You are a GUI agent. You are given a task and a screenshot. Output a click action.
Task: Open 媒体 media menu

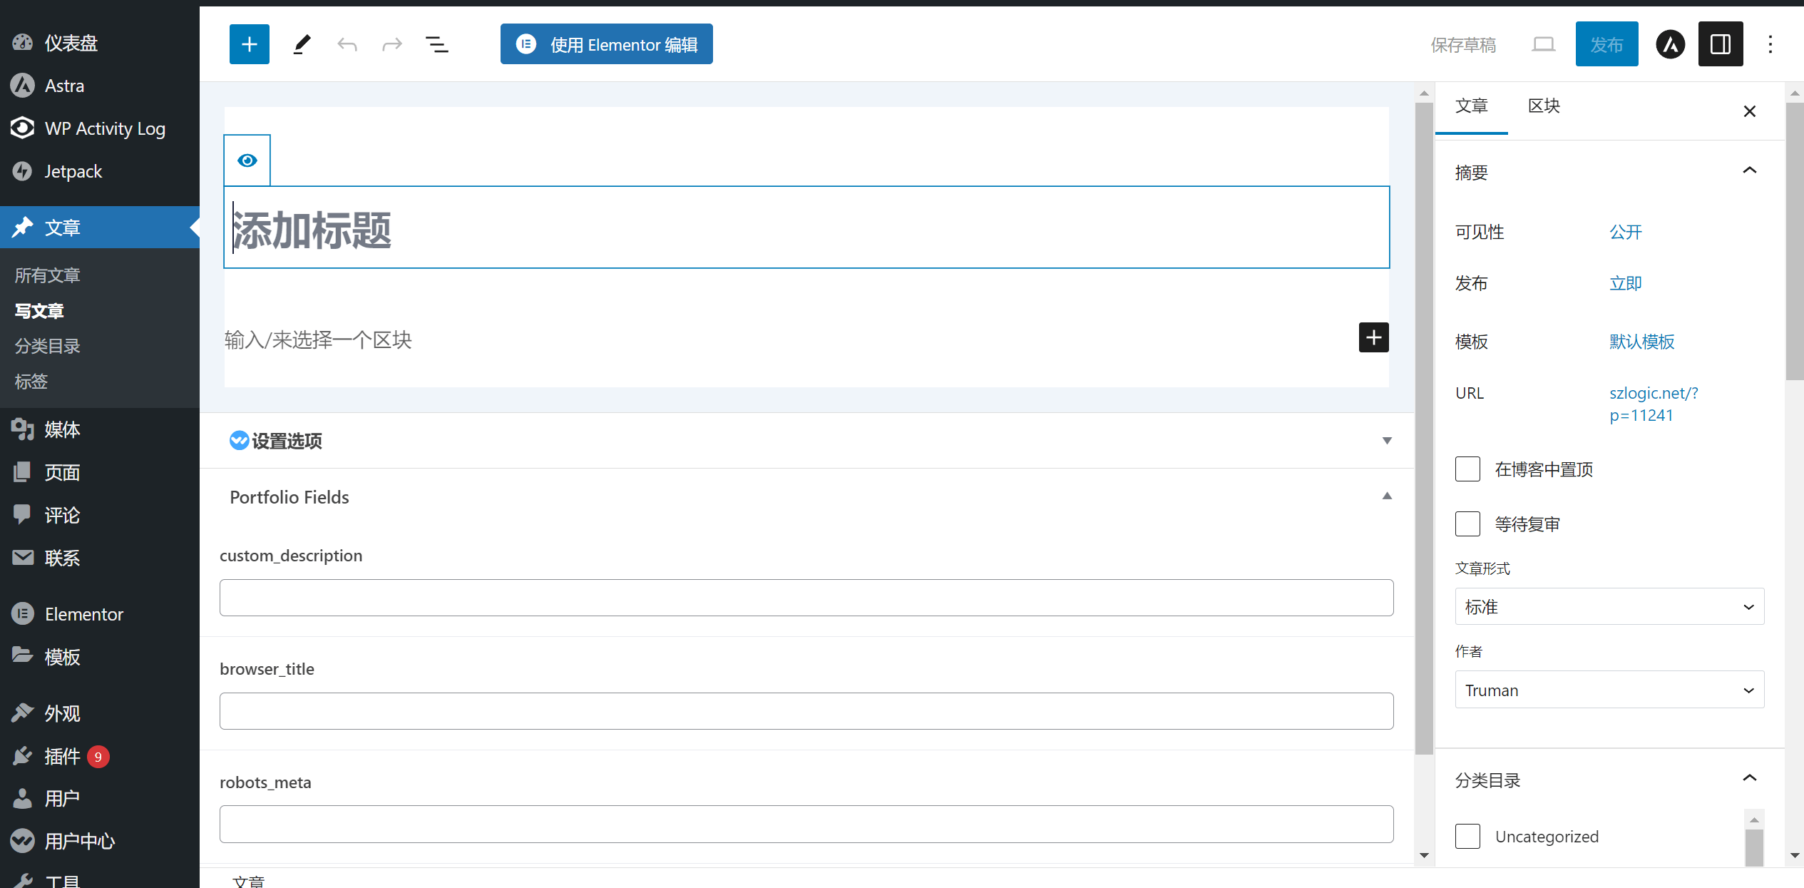[x=100, y=429]
